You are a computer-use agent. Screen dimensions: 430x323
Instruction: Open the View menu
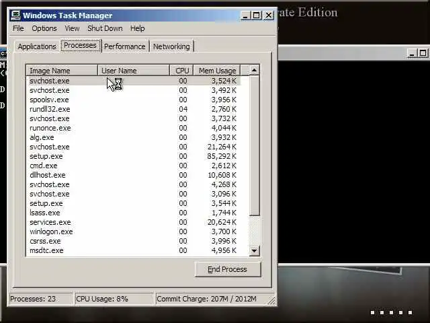click(x=72, y=28)
